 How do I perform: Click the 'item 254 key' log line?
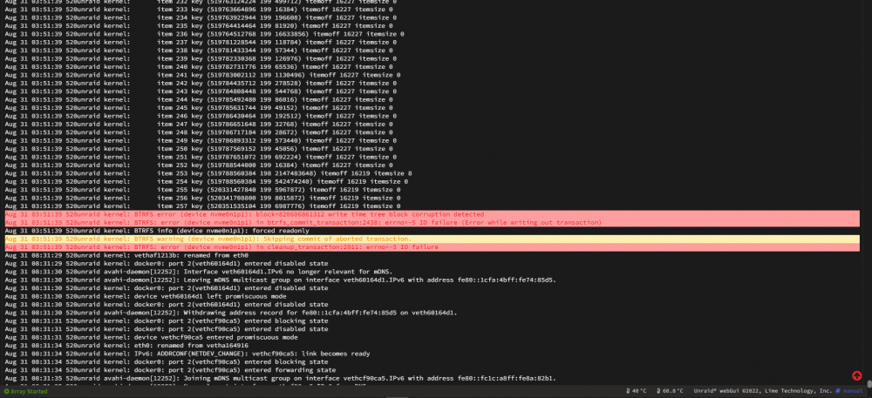[x=206, y=181]
